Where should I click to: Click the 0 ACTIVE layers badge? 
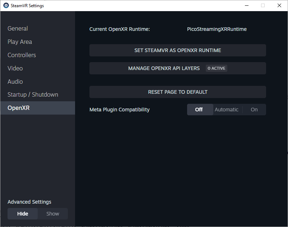coord(217,68)
